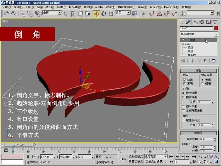Open the selection filter dropdown
221x166 pixels.
tap(52, 13)
